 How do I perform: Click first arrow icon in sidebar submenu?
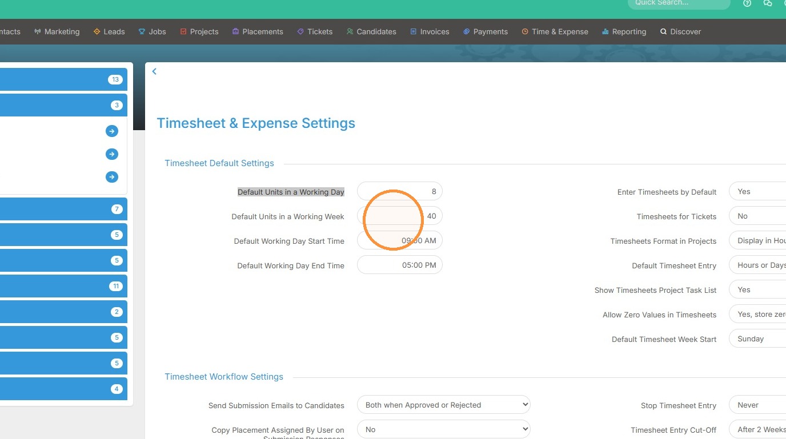click(112, 131)
